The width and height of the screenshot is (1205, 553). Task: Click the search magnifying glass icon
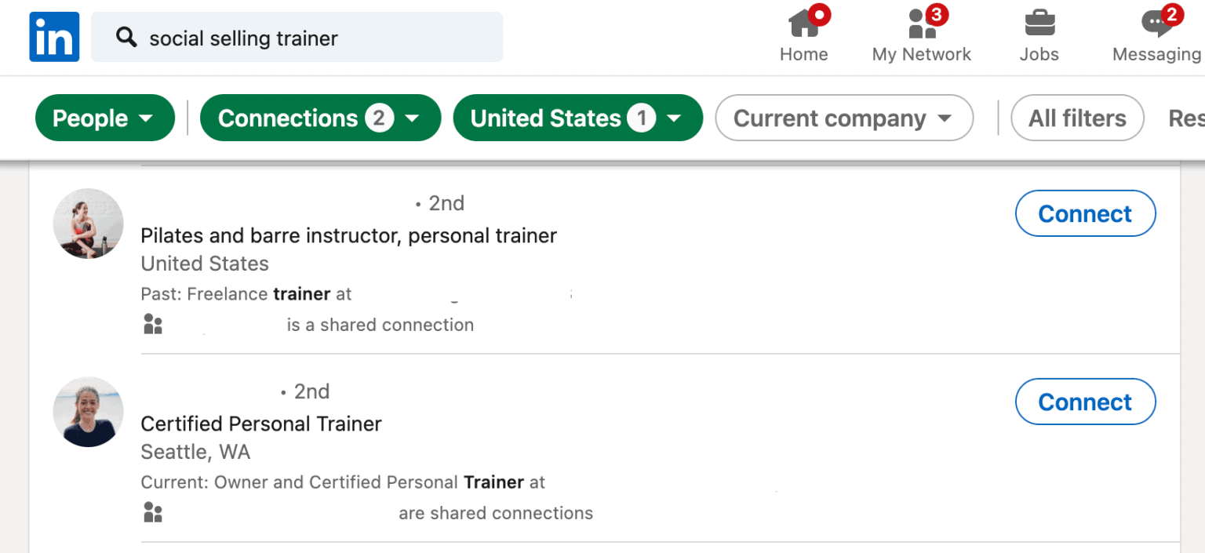click(126, 37)
